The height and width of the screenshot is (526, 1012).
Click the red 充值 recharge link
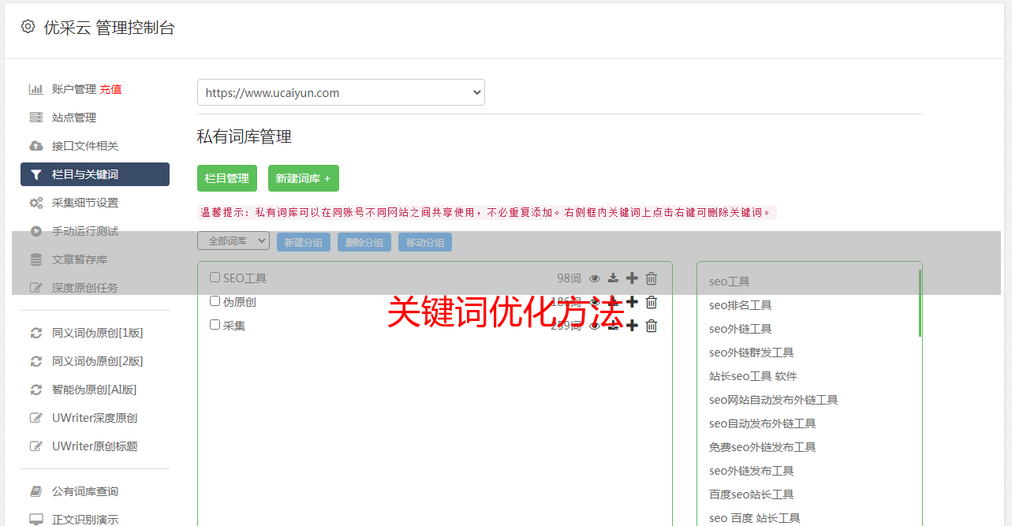tap(110, 89)
